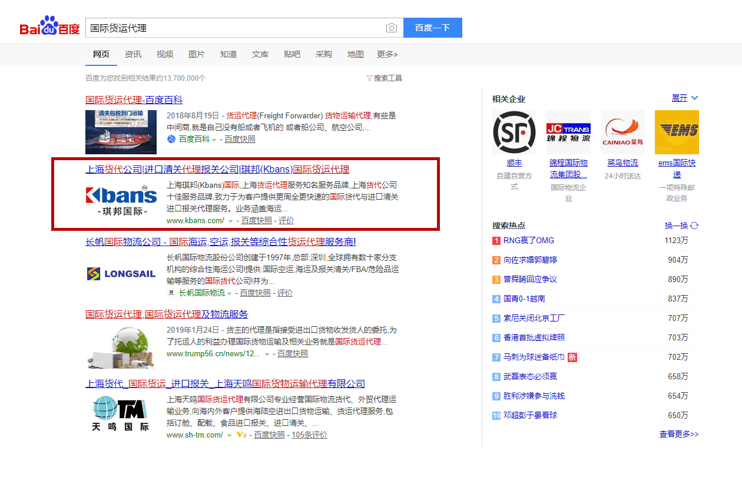Open hot search 马刺为球迷备纸巾

534,357
